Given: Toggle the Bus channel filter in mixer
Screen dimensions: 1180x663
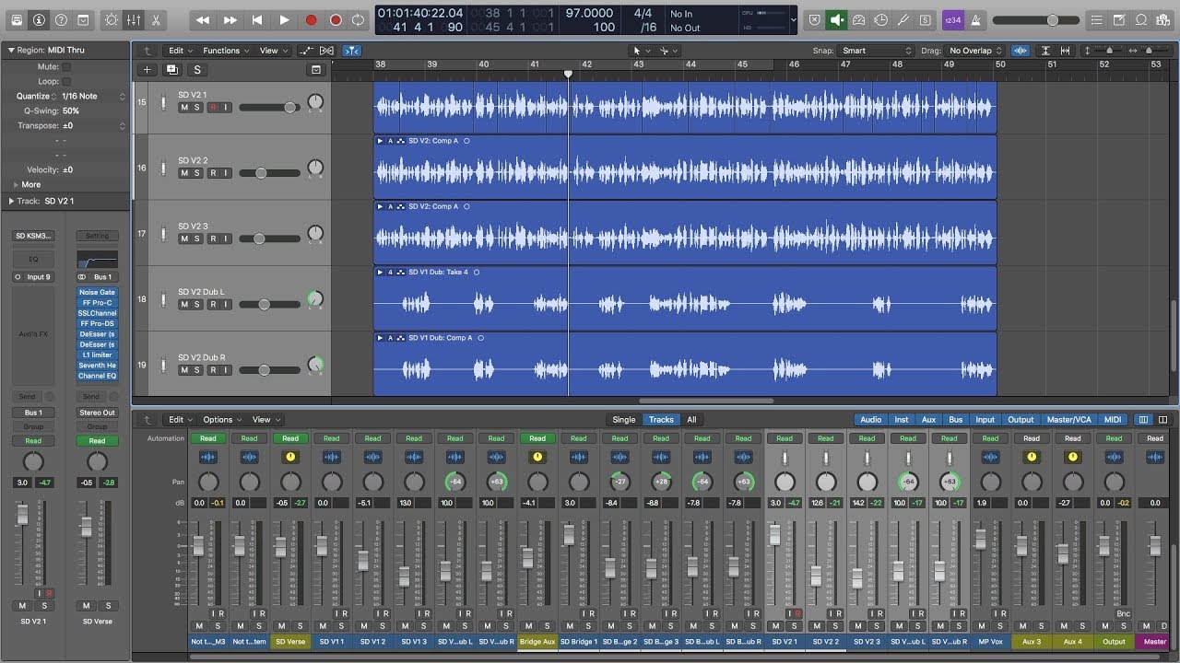Looking at the screenshot, I should coord(956,420).
